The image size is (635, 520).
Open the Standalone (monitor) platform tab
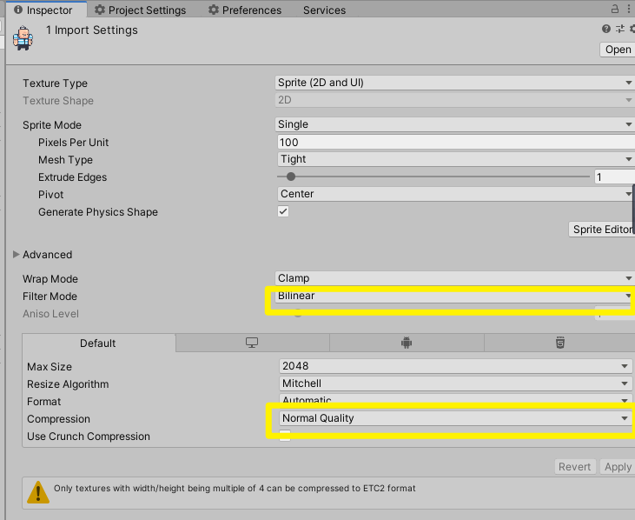point(252,343)
